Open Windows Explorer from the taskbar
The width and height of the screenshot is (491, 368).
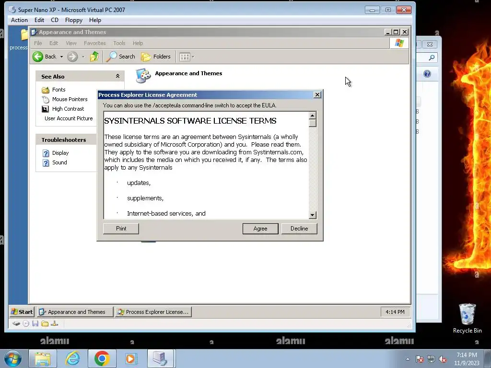point(43,358)
